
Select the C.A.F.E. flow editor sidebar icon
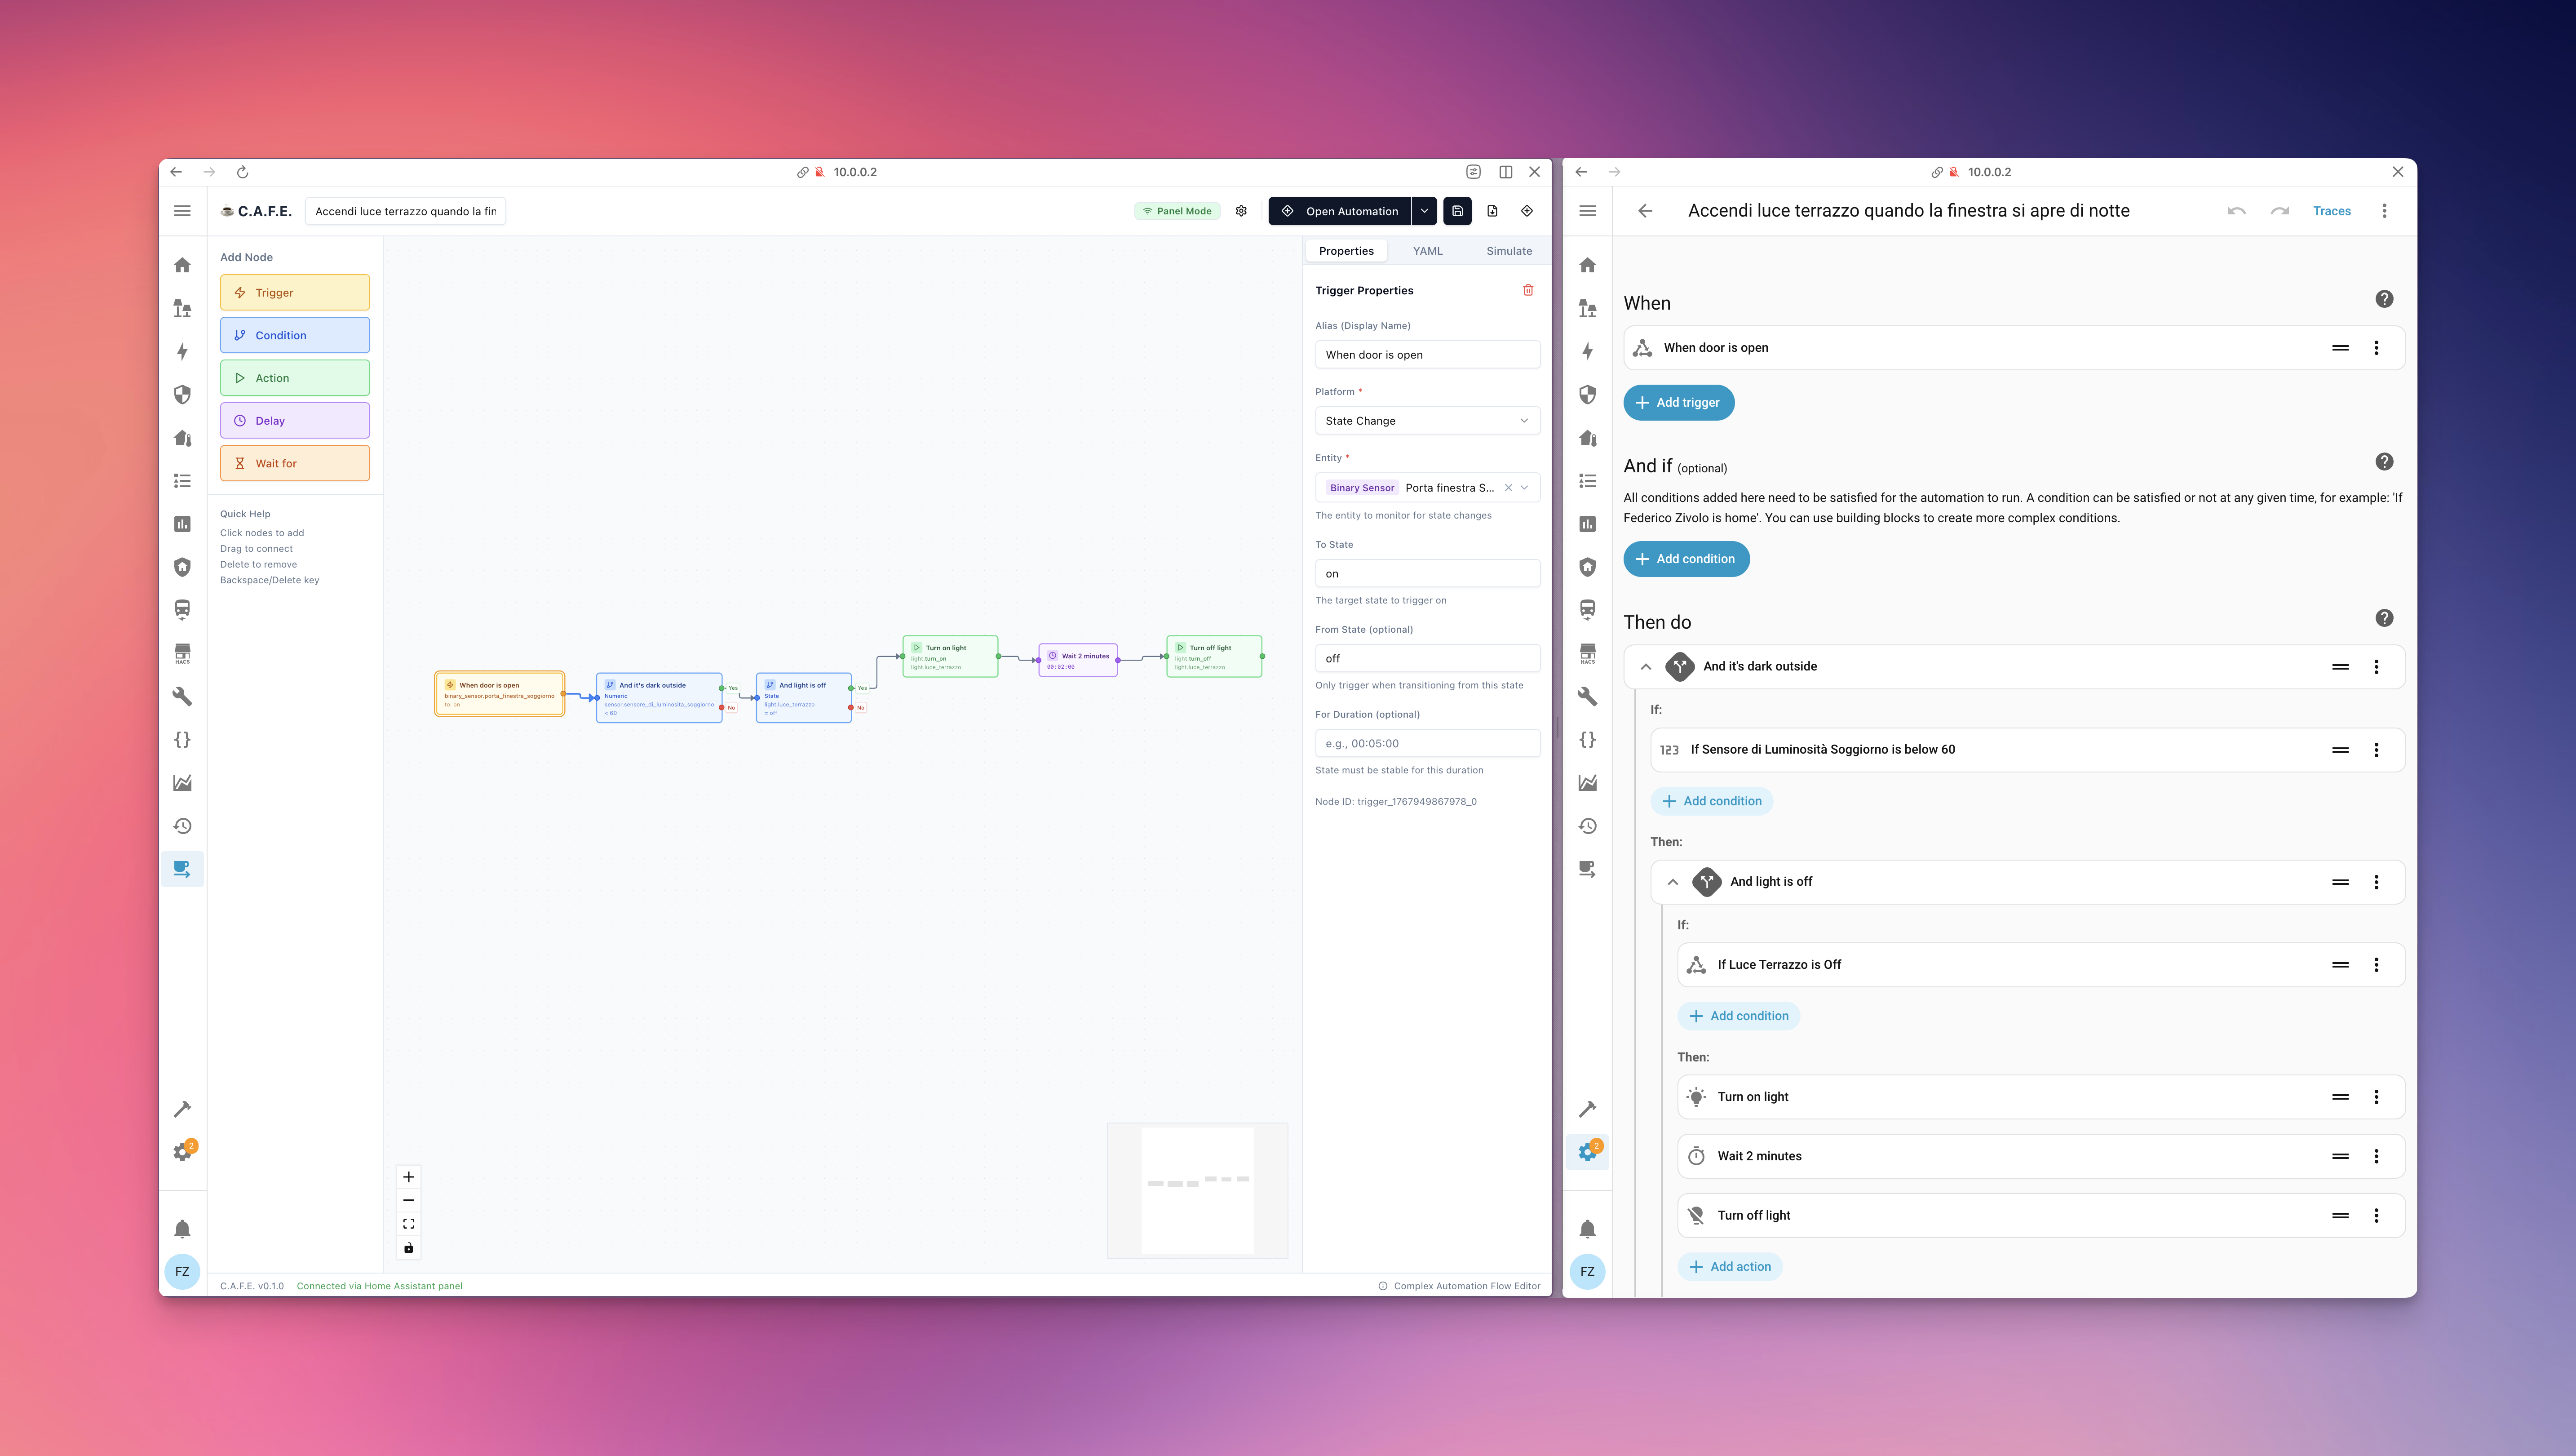[183, 868]
